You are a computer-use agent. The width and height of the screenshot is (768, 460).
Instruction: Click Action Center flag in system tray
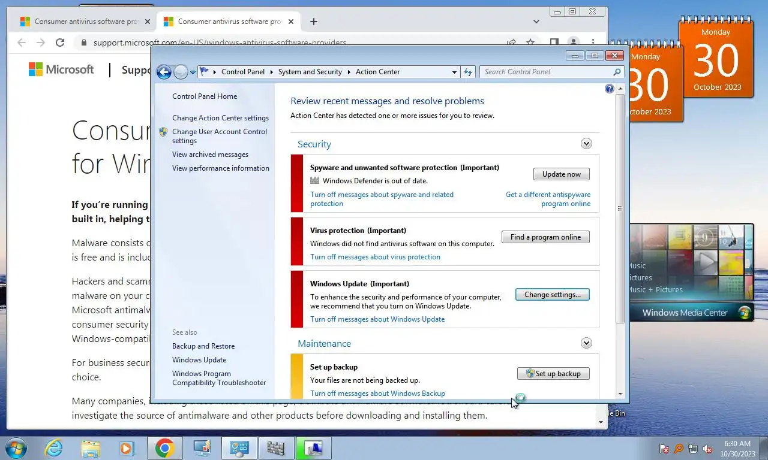pos(664,448)
